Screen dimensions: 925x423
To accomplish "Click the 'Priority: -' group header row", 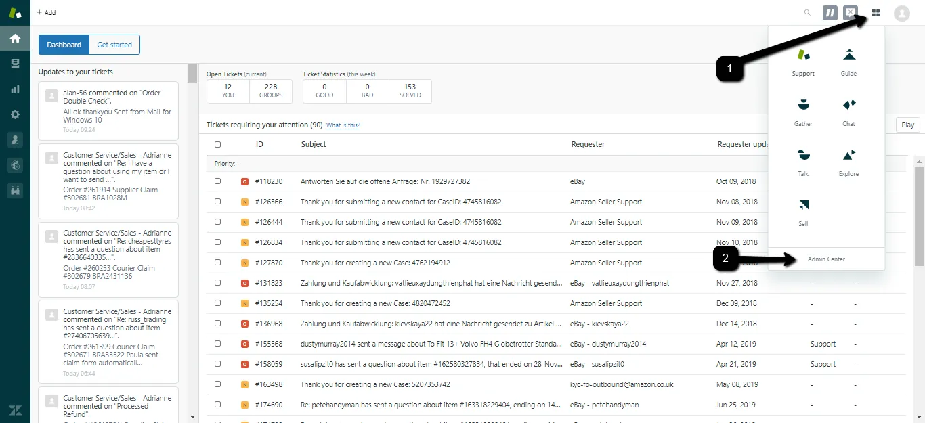I will (x=556, y=164).
